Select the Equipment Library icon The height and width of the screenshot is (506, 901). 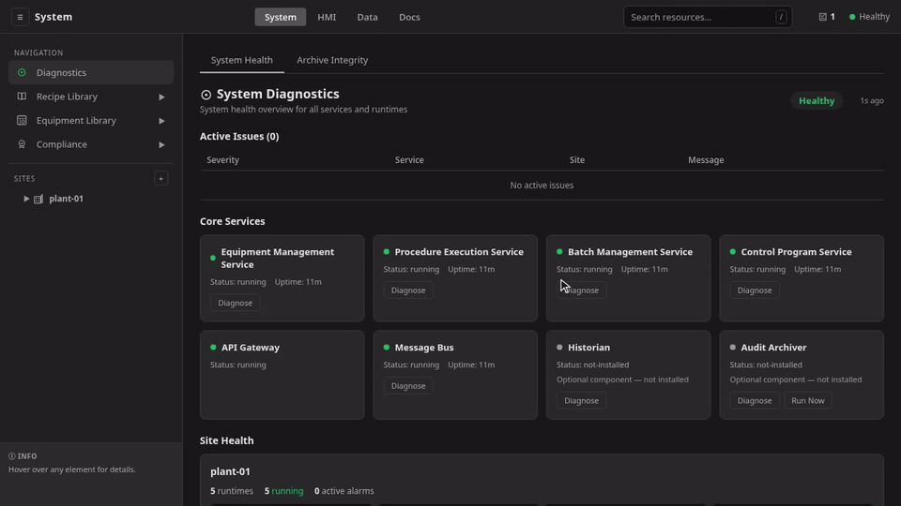(22, 121)
